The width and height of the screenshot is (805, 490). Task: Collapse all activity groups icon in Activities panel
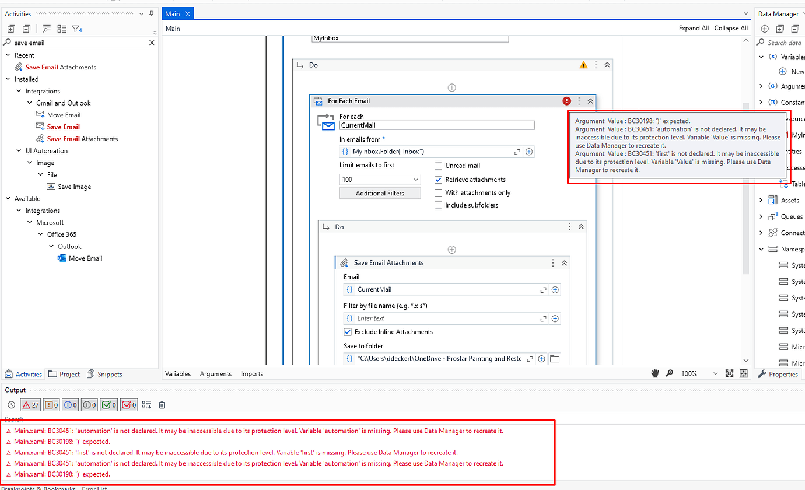tap(26, 28)
